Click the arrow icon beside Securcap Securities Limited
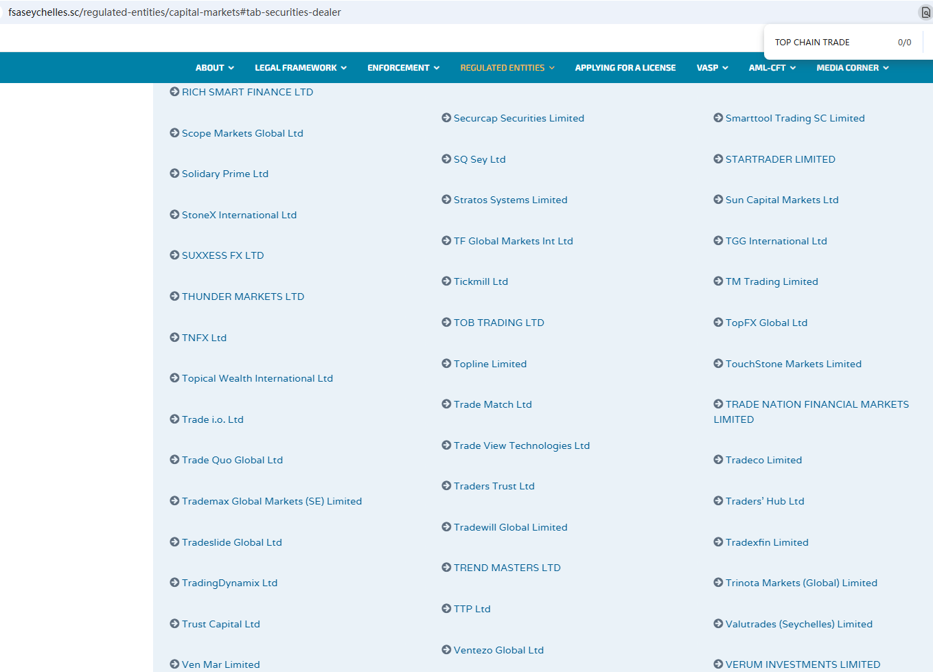 pyautogui.click(x=446, y=117)
